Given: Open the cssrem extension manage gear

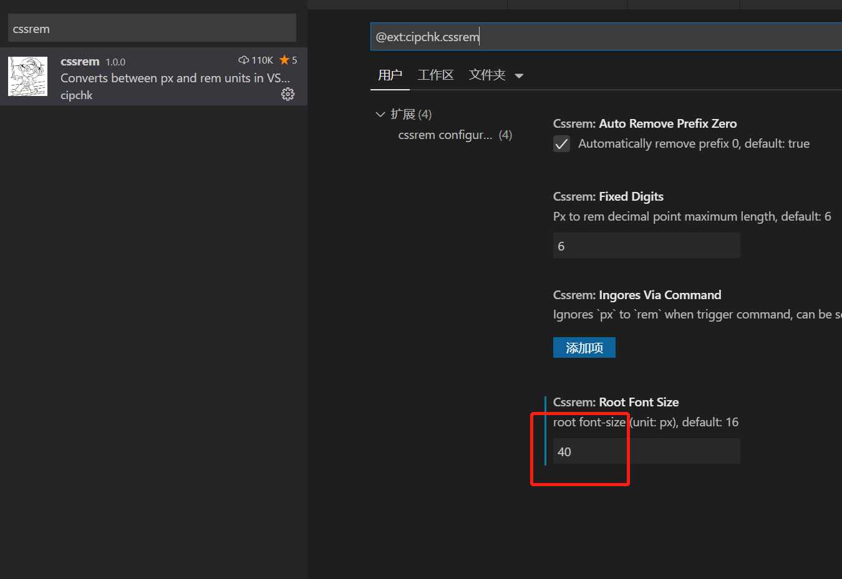Looking at the screenshot, I should (288, 94).
